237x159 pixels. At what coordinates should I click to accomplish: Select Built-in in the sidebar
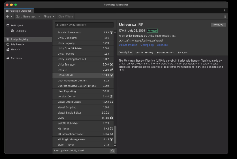click(x=28, y=49)
